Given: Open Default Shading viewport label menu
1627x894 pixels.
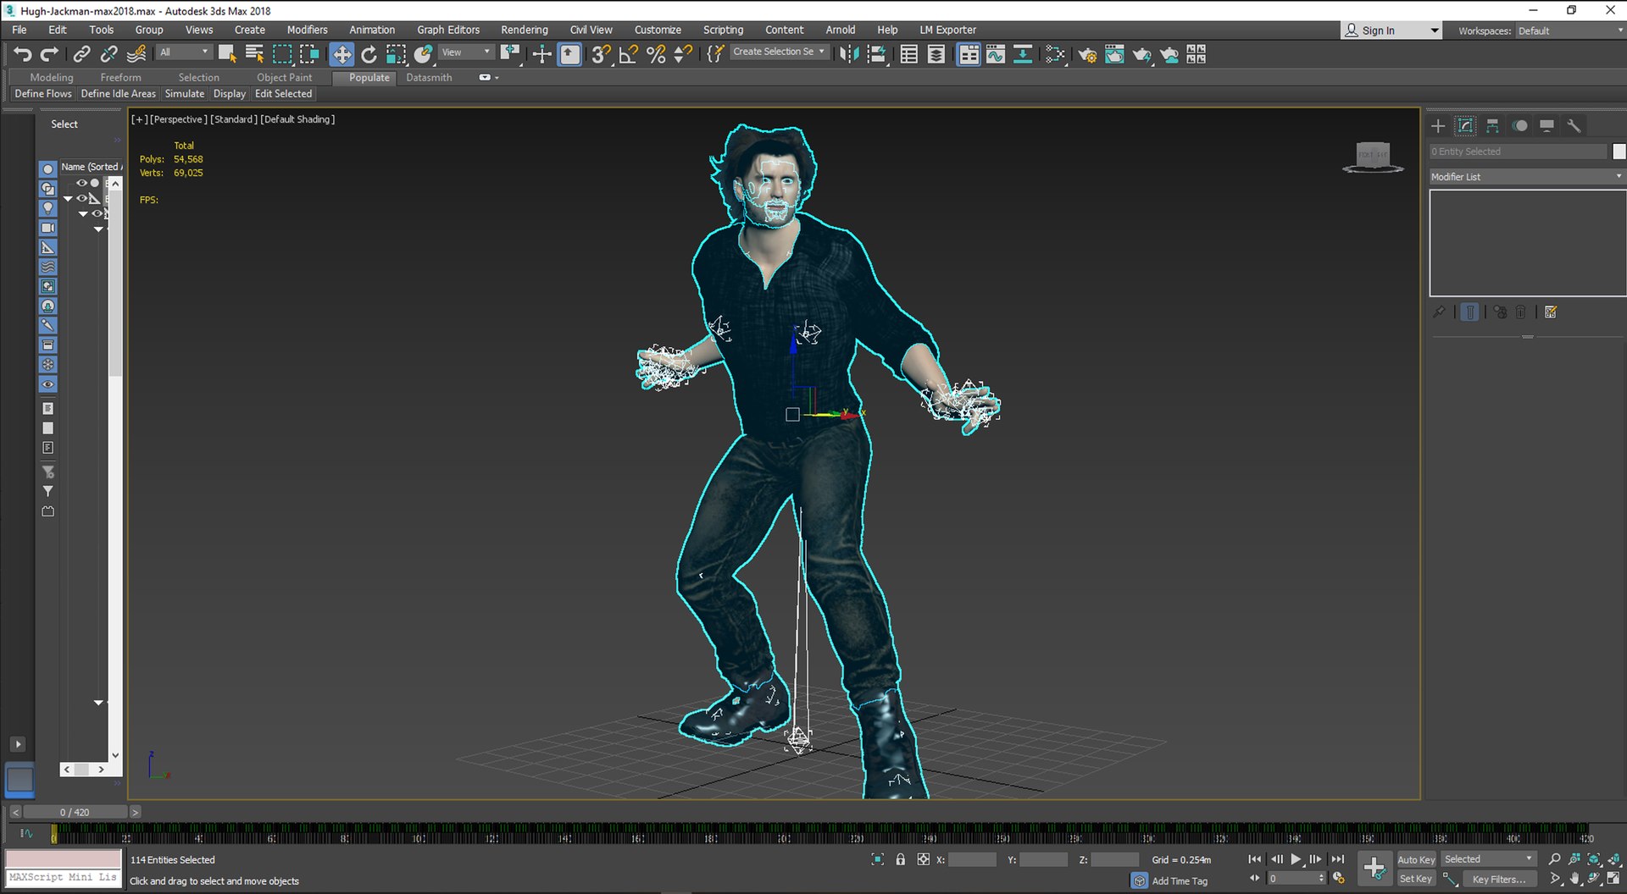Looking at the screenshot, I should pyautogui.click(x=297, y=119).
